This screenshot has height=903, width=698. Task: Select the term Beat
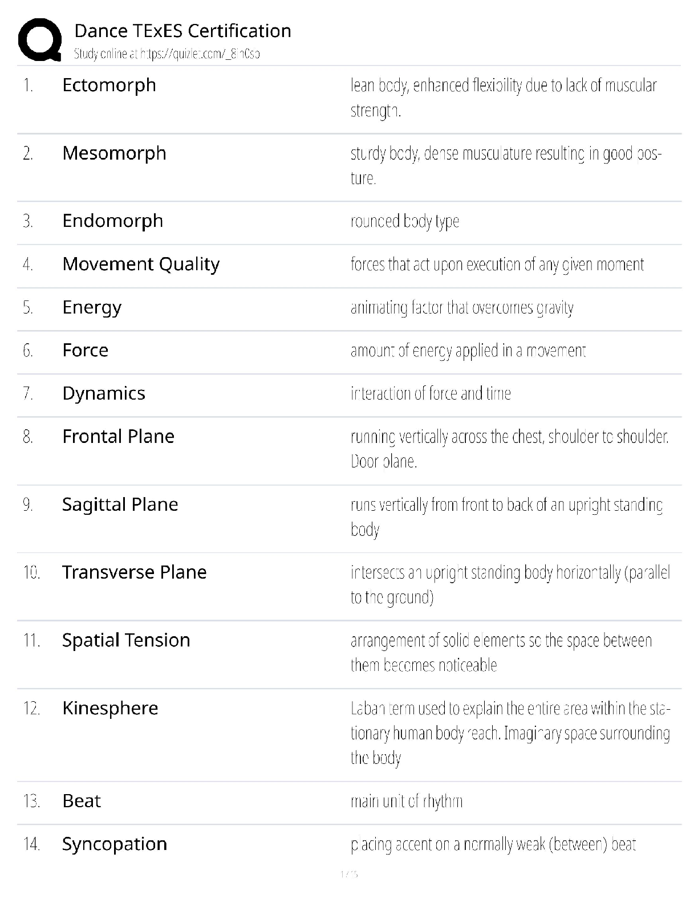tap(82, 801)
